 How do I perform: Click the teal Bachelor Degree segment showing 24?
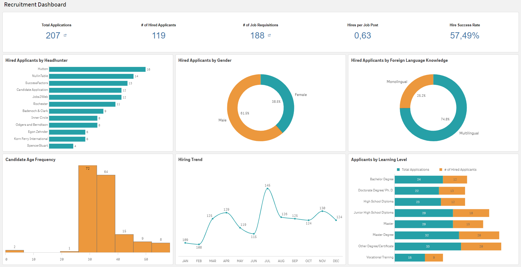click(x=419, y=179)
